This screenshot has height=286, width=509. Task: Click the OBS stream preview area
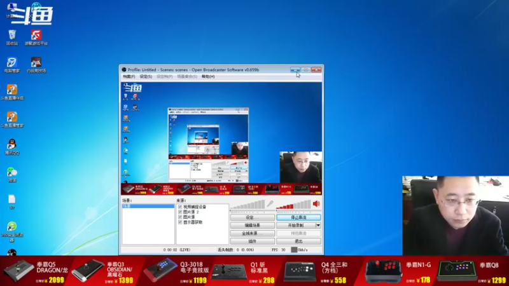221,139
